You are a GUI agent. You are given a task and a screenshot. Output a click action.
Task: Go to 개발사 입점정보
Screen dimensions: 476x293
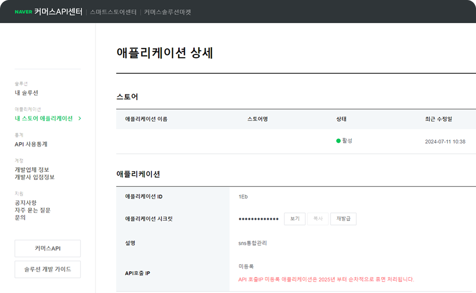(x=34, y=177)
